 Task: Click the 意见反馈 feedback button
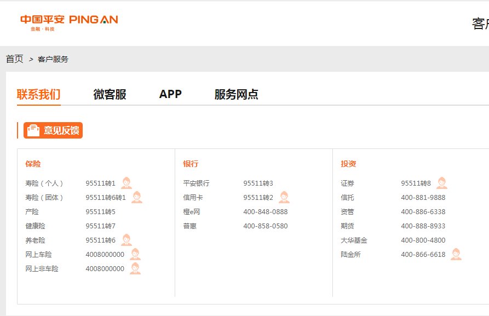pyautogui.click(x=52, y=130)
